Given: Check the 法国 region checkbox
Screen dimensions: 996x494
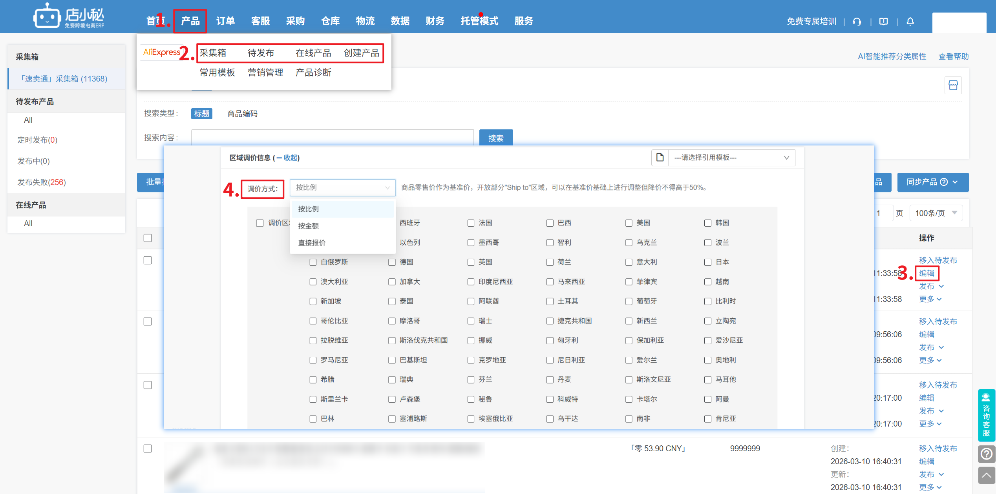Looking at the screenshot, I should [471, 223].
